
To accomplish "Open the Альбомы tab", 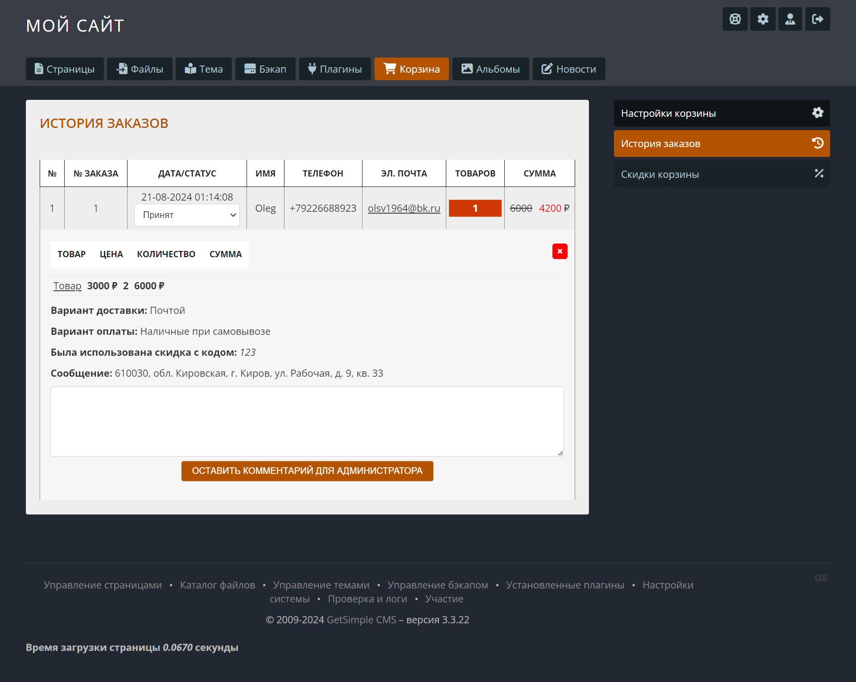I will pos(490,69).
